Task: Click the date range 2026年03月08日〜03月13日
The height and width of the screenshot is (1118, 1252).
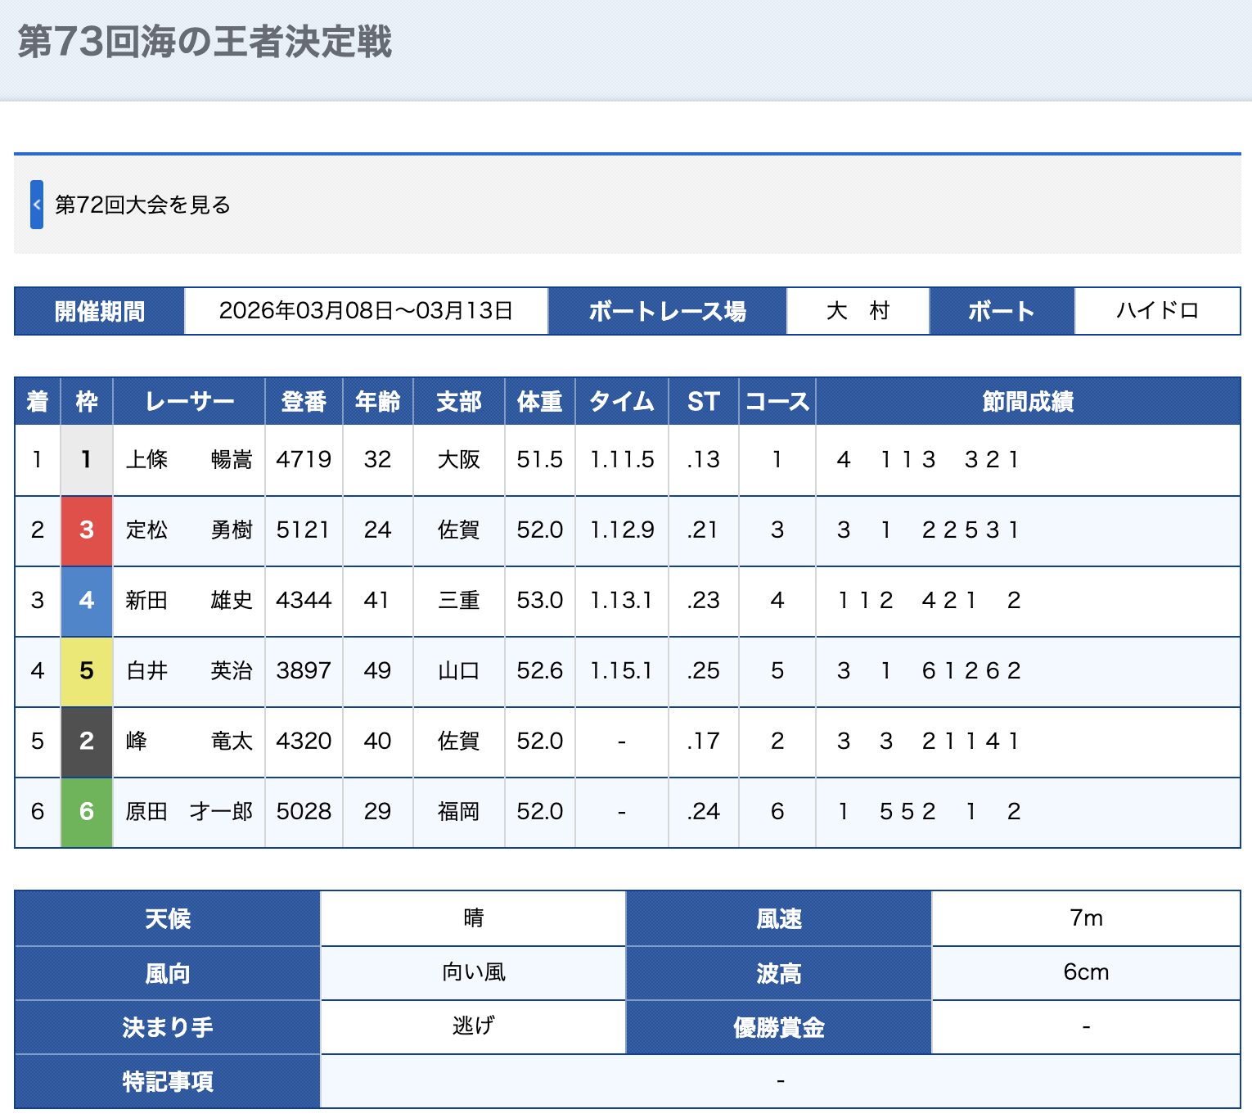Action: pyautogui.click(x=366, y=311)
